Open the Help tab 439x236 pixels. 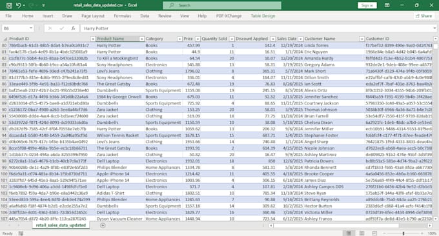[x=202, y=16]
